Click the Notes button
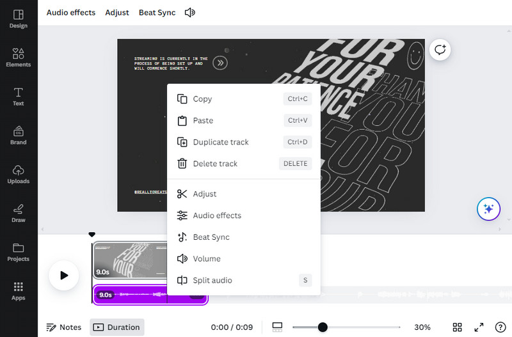 (x=63, y=327)
